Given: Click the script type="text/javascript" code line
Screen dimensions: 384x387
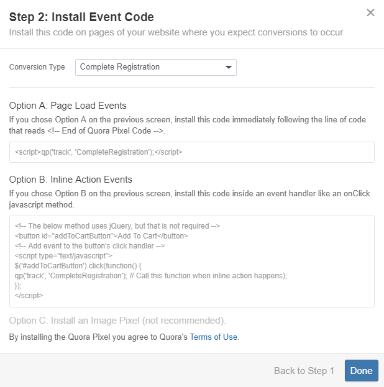Looking at the screenshot, I should (63, 256).
